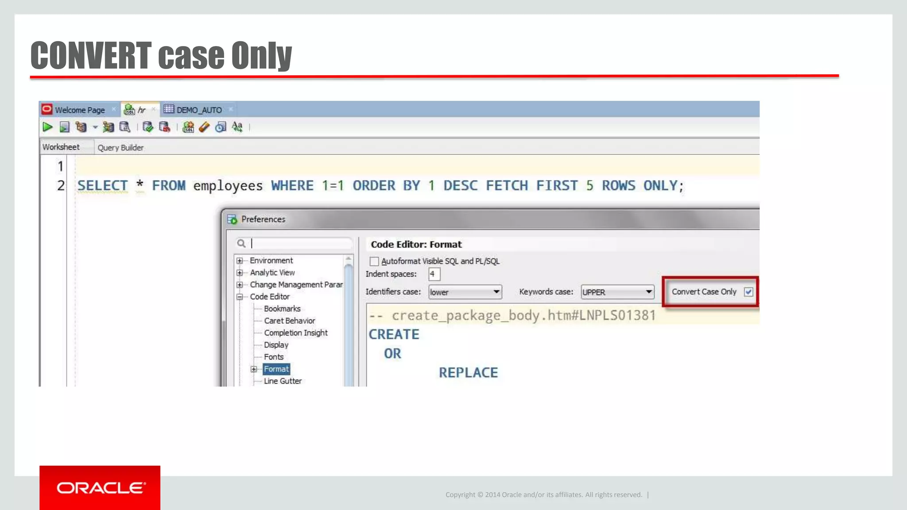
Task: Click the Run Script toolbar icon
Action: click(x=65, y=127)
